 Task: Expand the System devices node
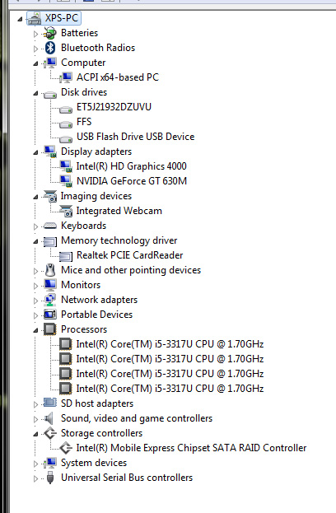click(x=35, y=464)
